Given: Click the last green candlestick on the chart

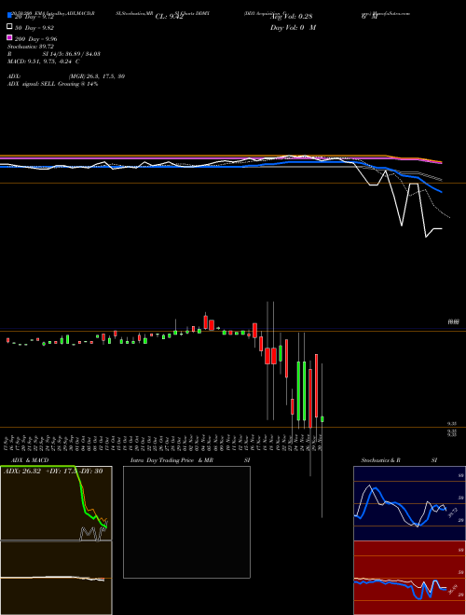Looking at the screenshot, I should click(322, 419).
